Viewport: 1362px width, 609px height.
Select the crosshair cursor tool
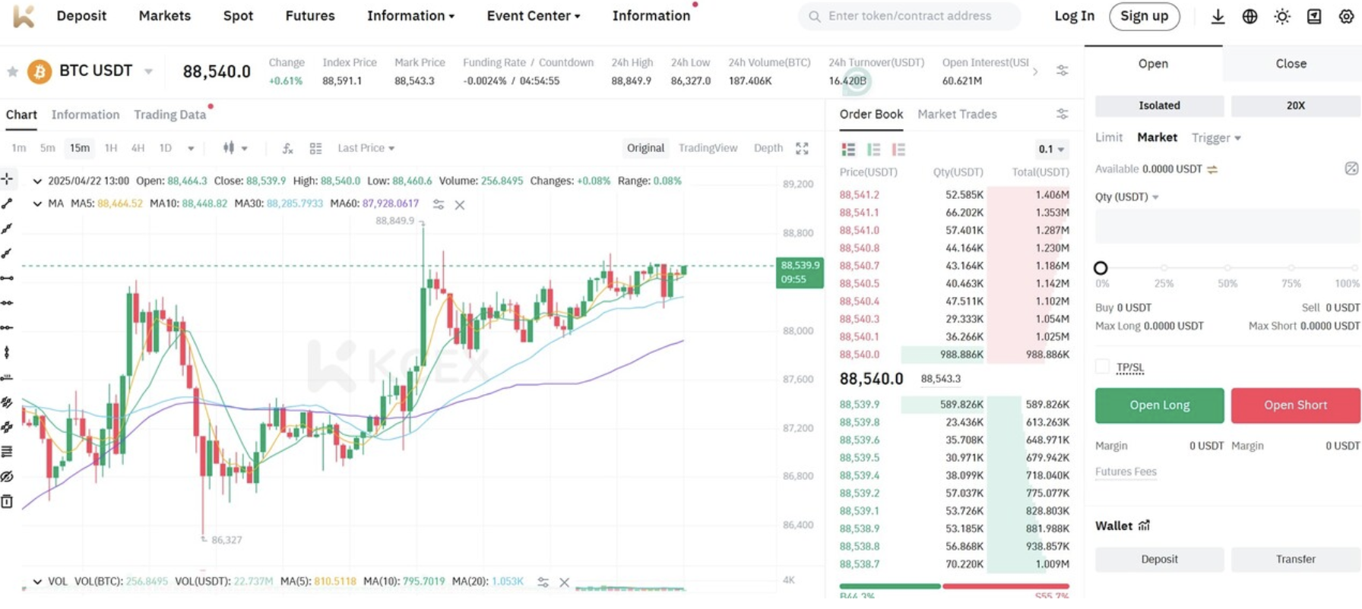point(7,178)
